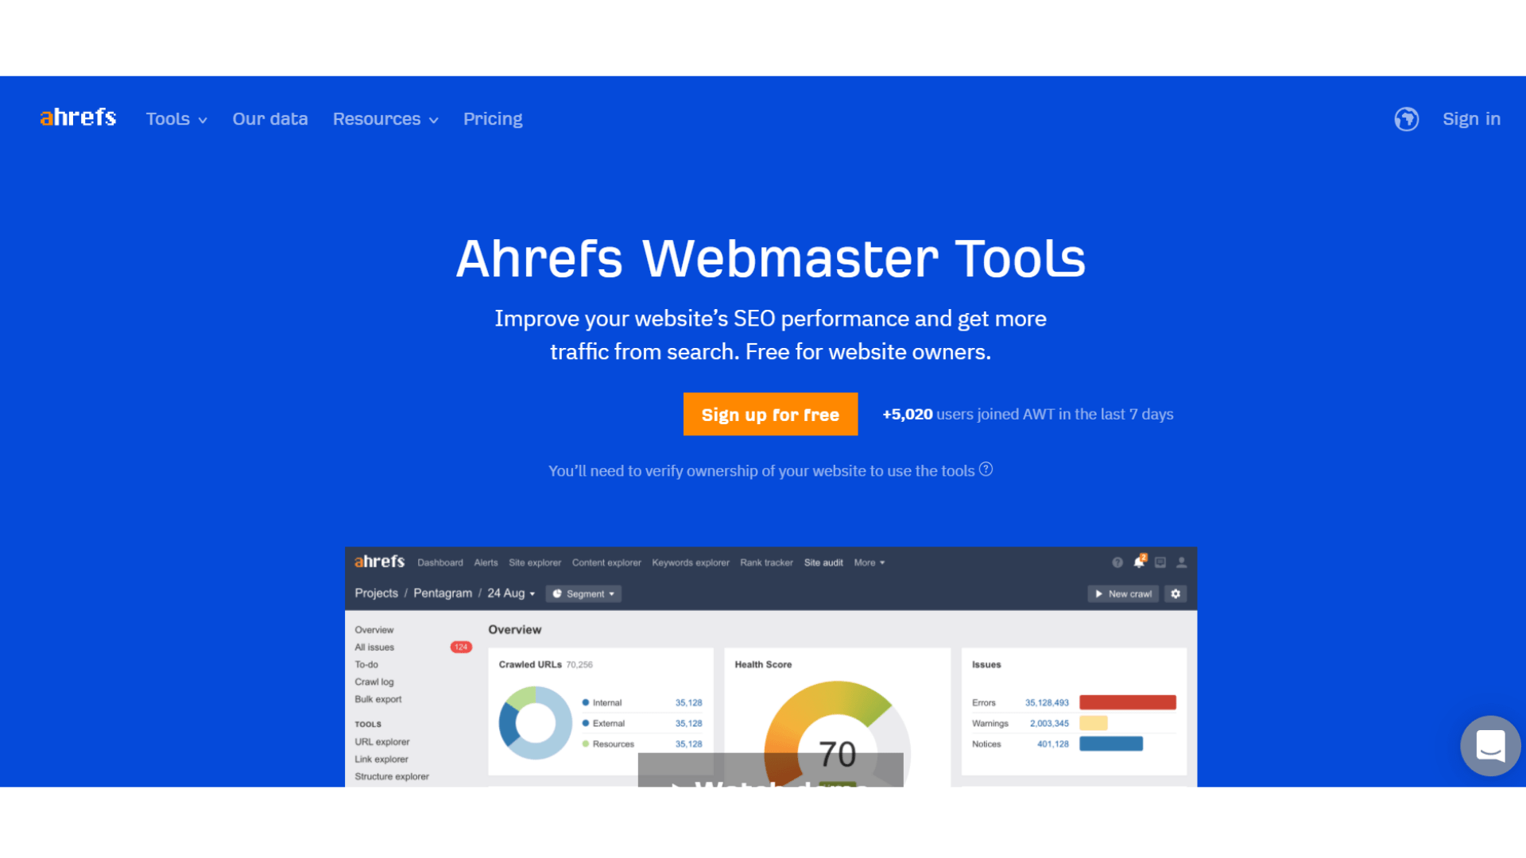Open the Keywords explorer tab
Viewport: 1526px width, 858px height.
(x=688, y=562)
